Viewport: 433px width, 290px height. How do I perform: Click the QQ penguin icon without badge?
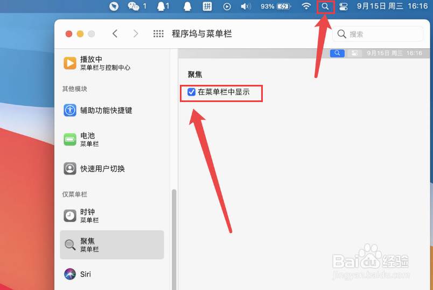click(x=187, y=6)
